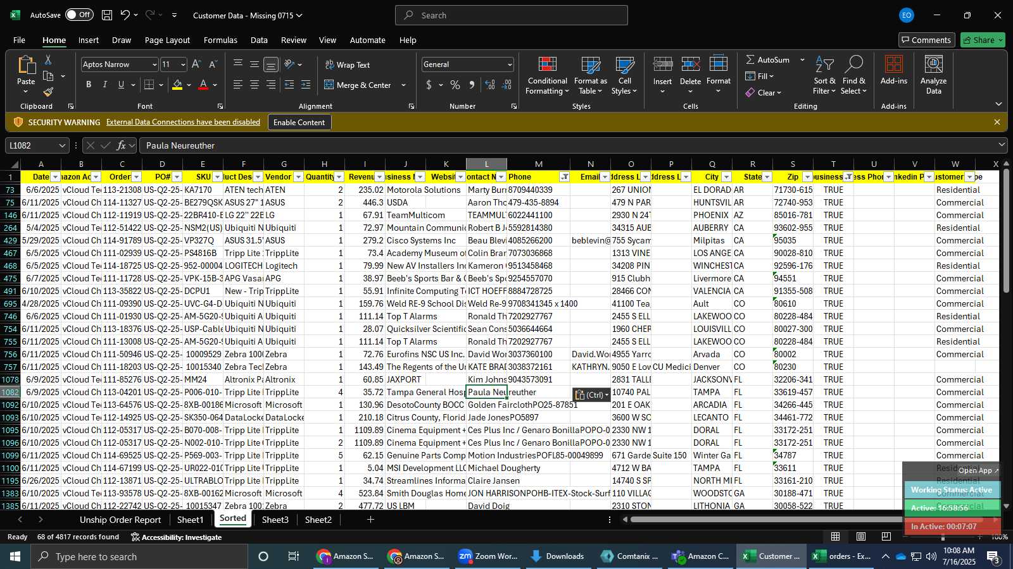The image size is (1013, 569).
Task: Toggle the Phone column filter button
Action: tap(565, 177)
